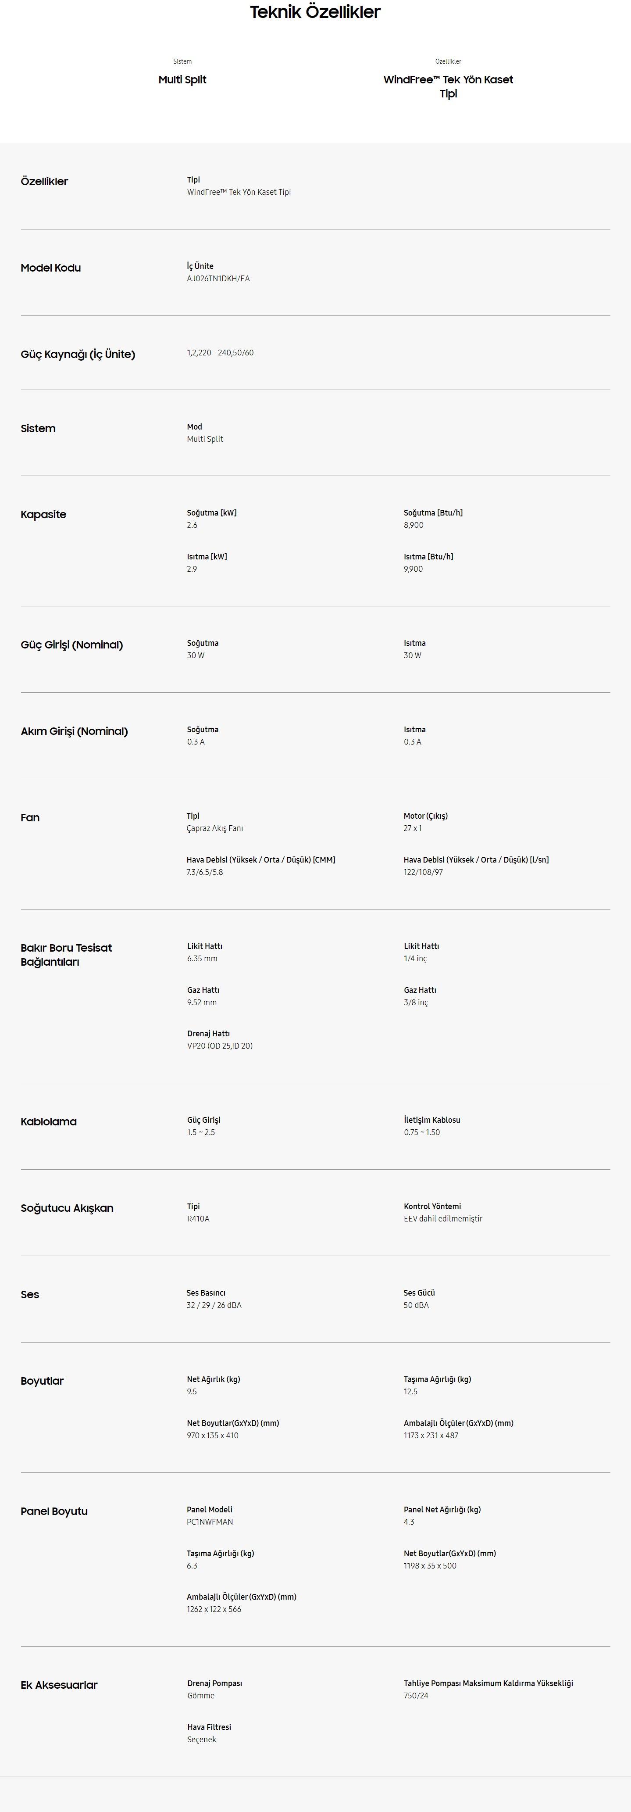Image resolution: width=631 pixels, height=1812 pixels.
Task: Select model code AJ026TN1DKH/EA
Action: (x=218, y=279)
